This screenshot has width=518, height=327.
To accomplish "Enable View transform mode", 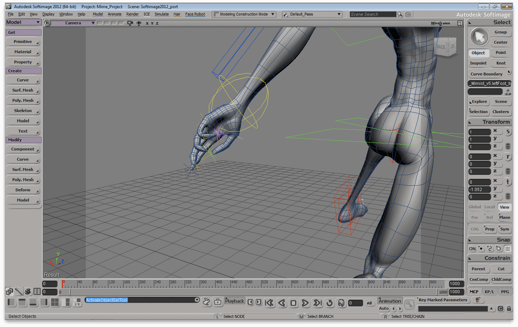I will point(505,207).
